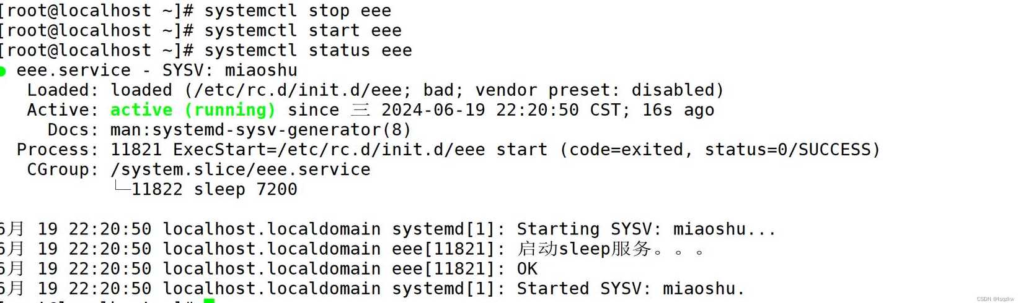Click 'man:systemd-sysv-generator(8)' docs reference
1018x303 pixels.
coord(261,130)
